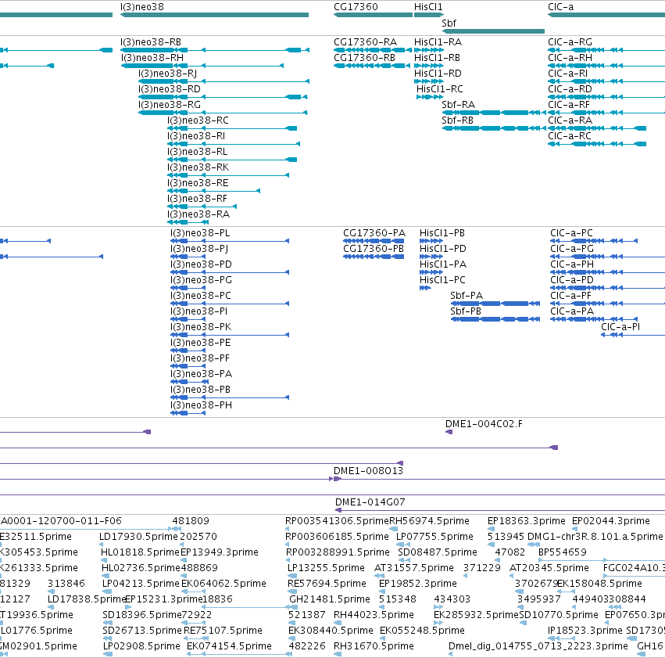Select the AT31557.5prime feature label
Image resolution: width=665 pixels, height=658 pixels.
(x=414, y=568)
